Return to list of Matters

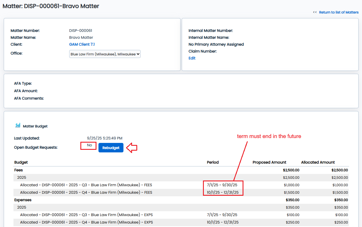click(339, 12)
